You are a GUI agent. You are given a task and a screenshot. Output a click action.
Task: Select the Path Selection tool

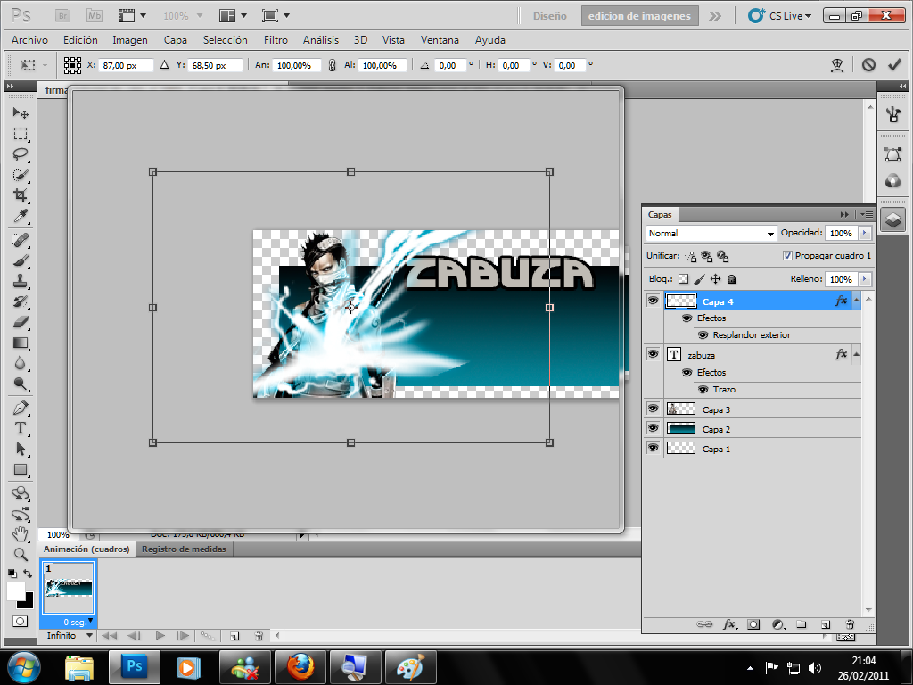coord(21,449)
